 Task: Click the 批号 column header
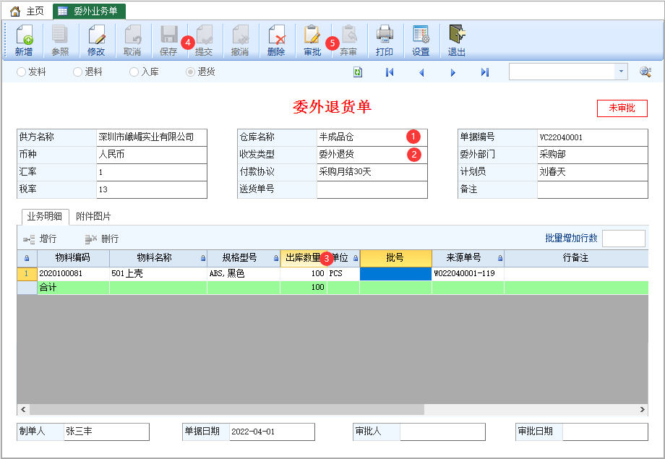pyautogui.click(x=395, y=258)
